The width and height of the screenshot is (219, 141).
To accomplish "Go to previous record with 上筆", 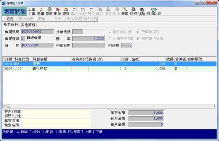I will point(32,9).
